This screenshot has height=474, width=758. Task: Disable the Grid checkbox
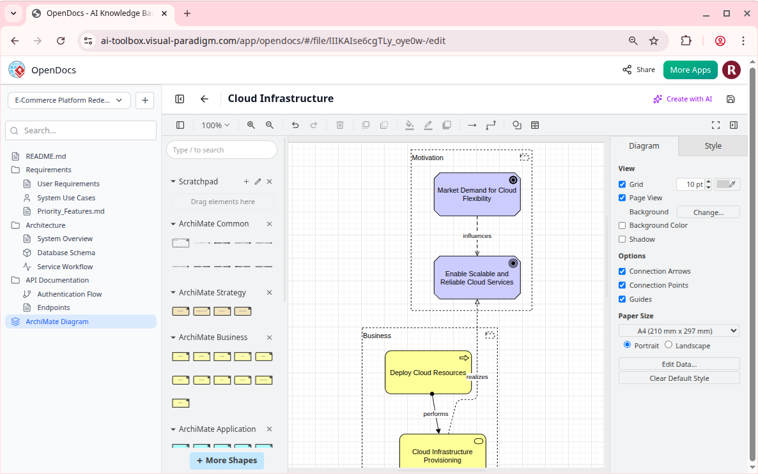point(622,184)
